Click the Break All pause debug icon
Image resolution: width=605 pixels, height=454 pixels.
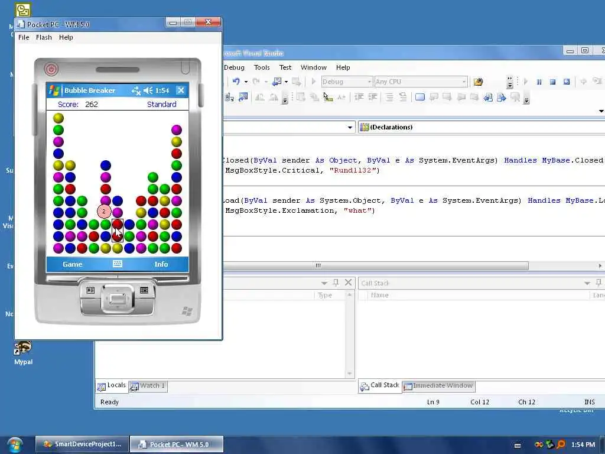tap(539, 82)
